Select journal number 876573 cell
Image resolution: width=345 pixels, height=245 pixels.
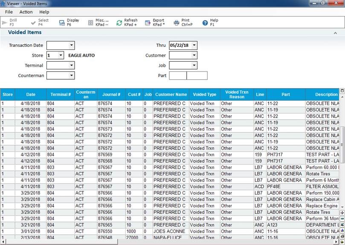[x=111, y=129]
